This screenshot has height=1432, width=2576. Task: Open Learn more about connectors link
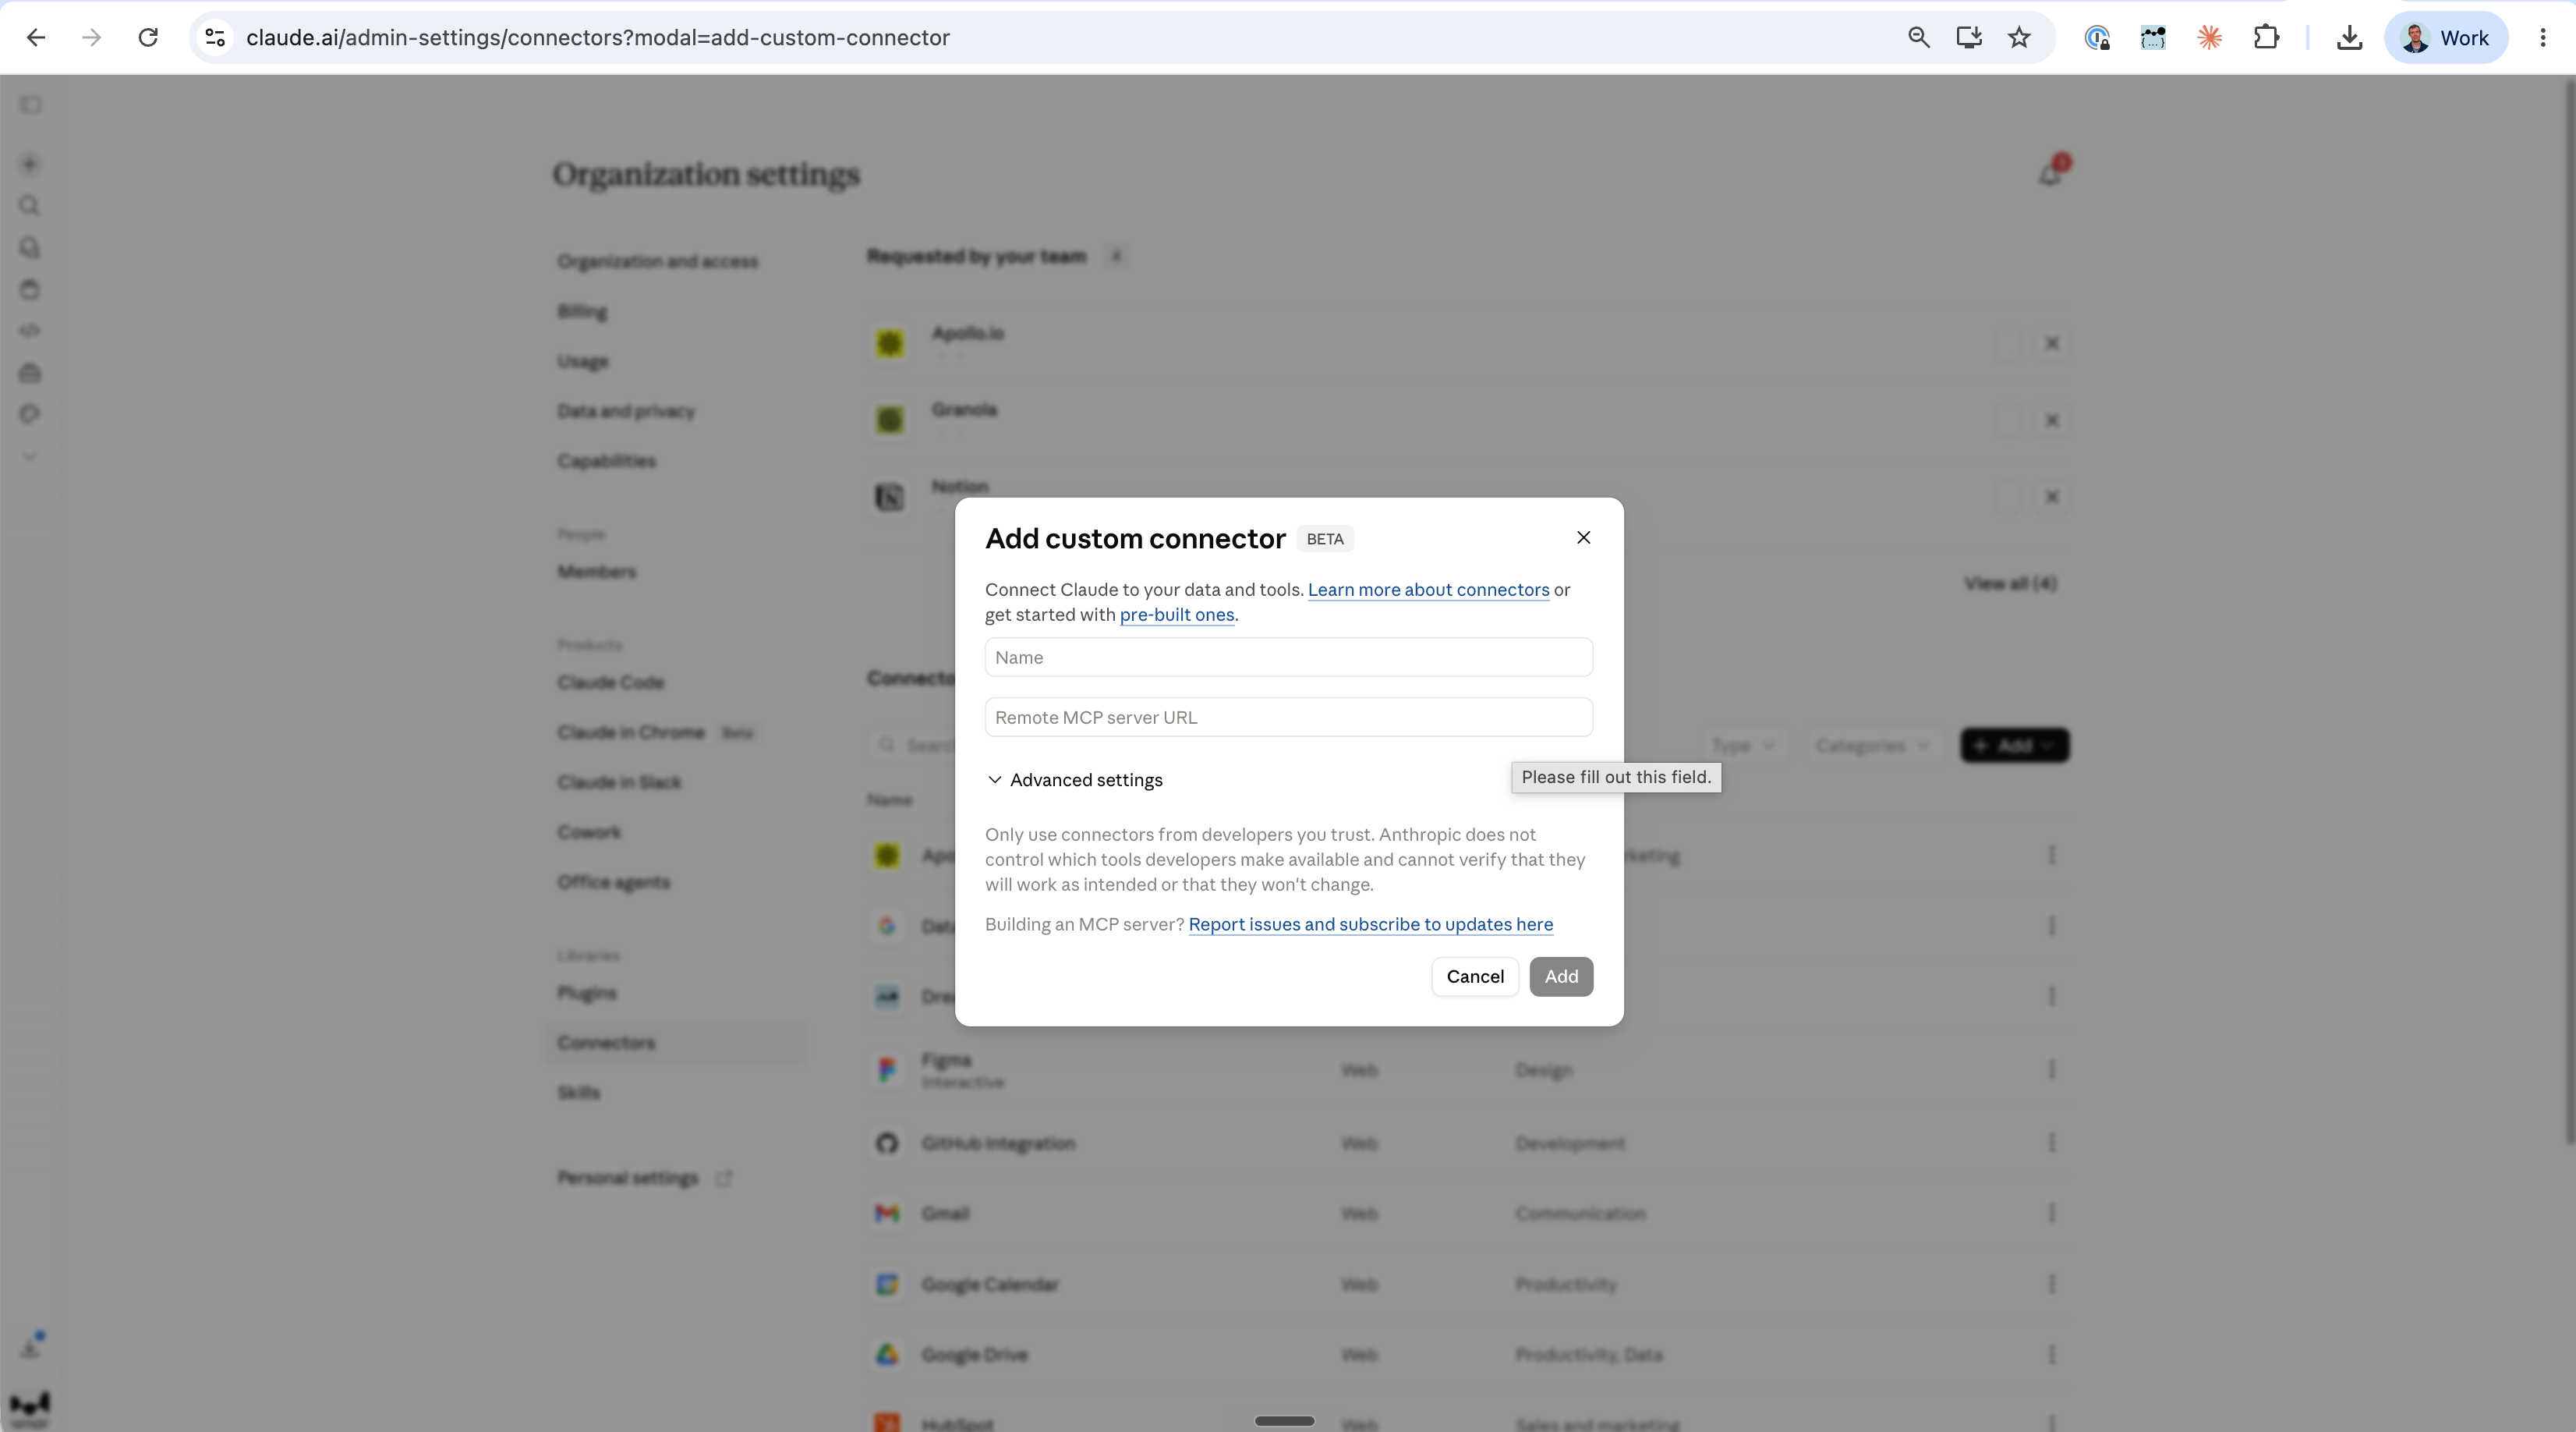pos(1428,590)
